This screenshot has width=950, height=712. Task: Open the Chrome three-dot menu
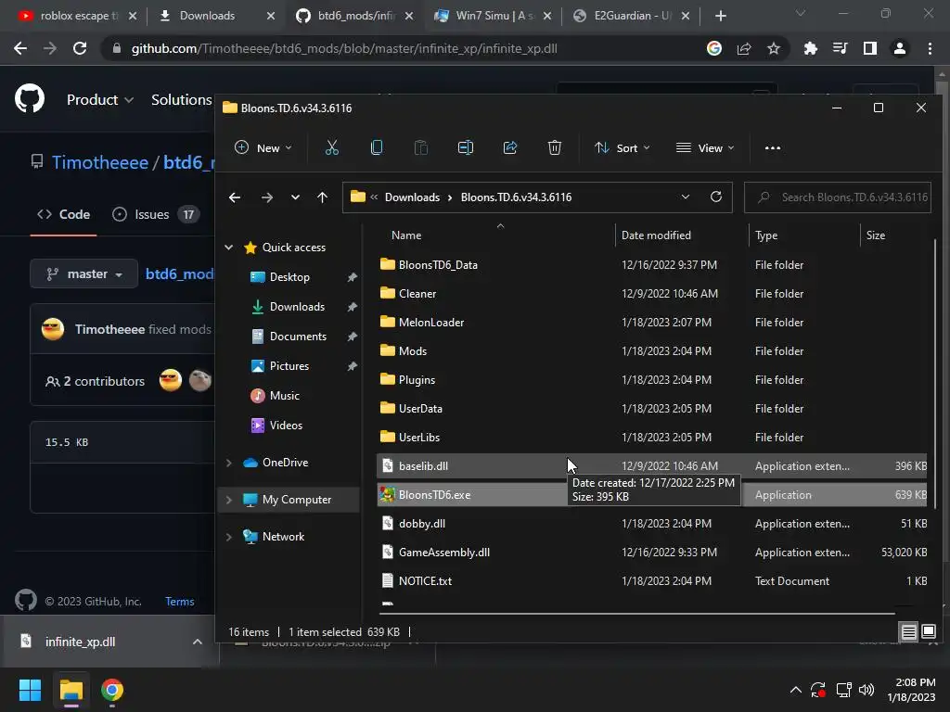coord(930,48)
